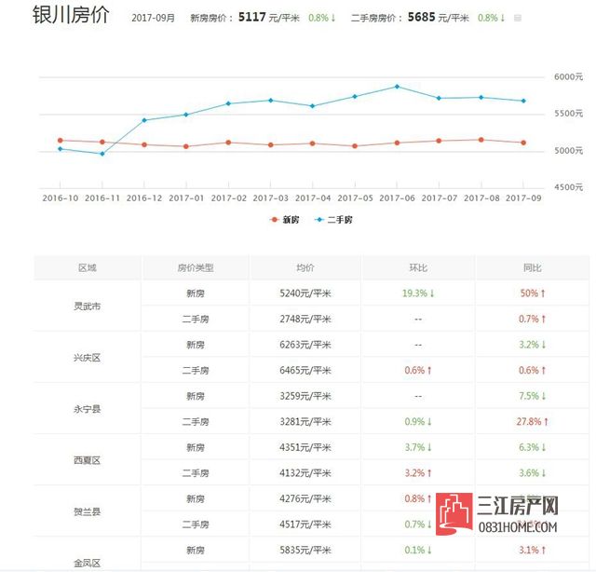Click the 0.9% month-on-month decrease value

tap(418, 421)
